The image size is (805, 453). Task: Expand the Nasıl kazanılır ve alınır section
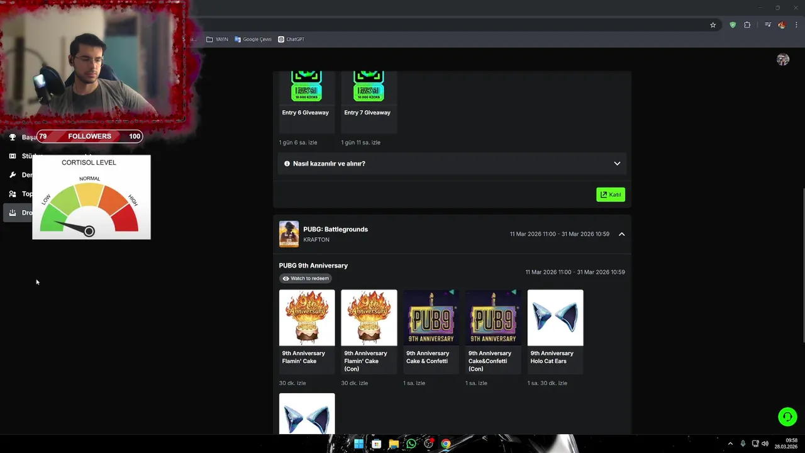pyautogui.click(x=452, y=164)
